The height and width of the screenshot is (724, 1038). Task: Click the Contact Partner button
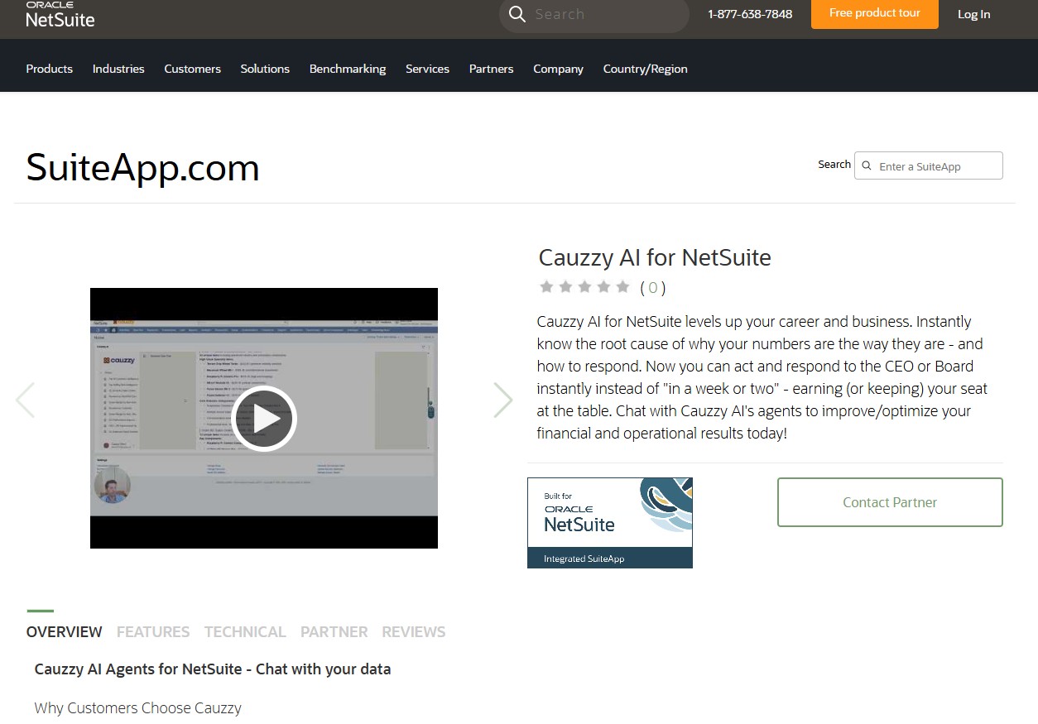coord(890,502)
